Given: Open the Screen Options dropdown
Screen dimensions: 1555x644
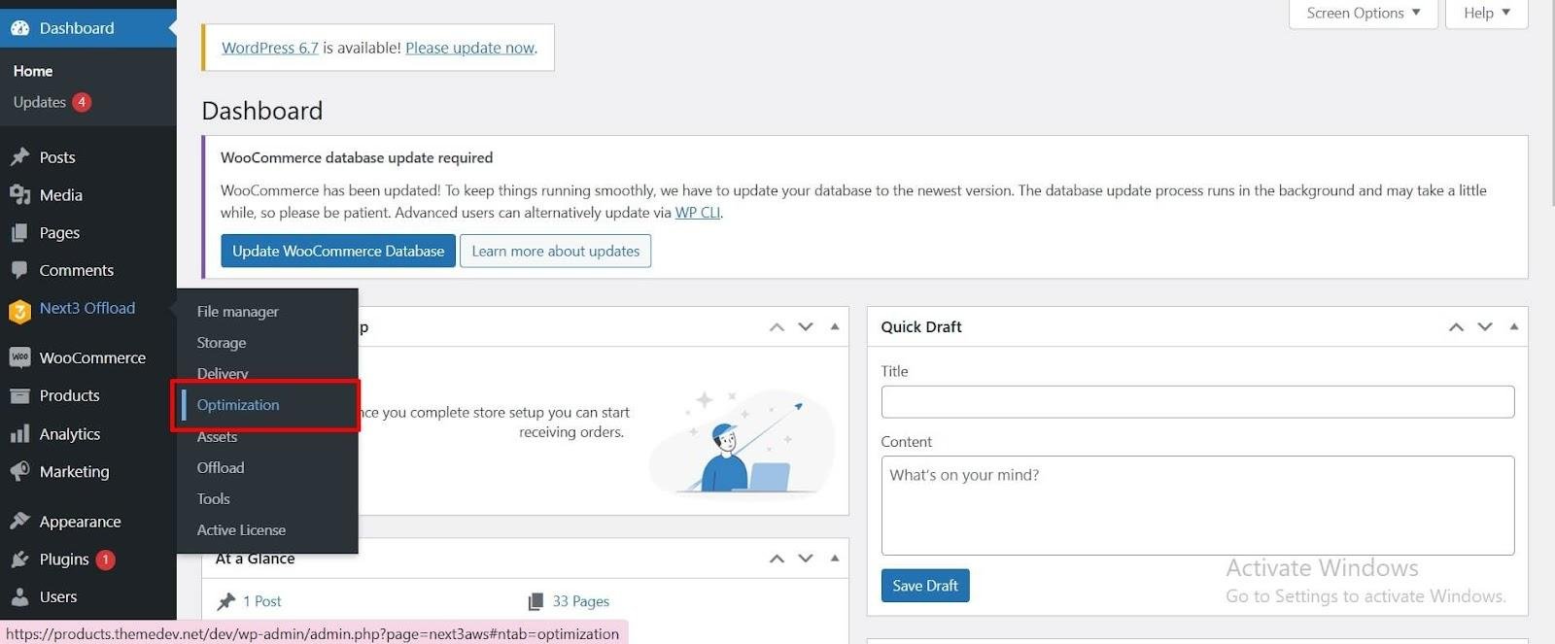Looking at the screenshot, I should [x=1363, y=14].
